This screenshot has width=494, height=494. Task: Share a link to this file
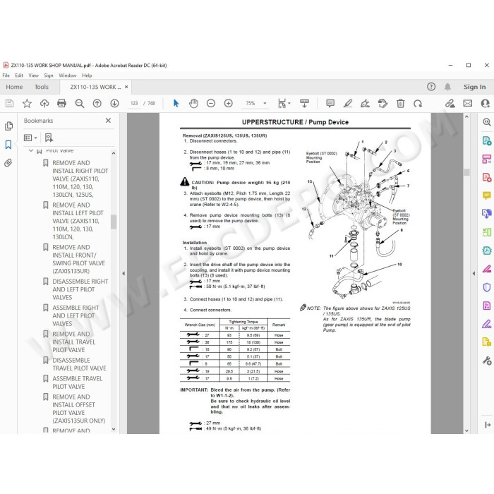[450, 103]
